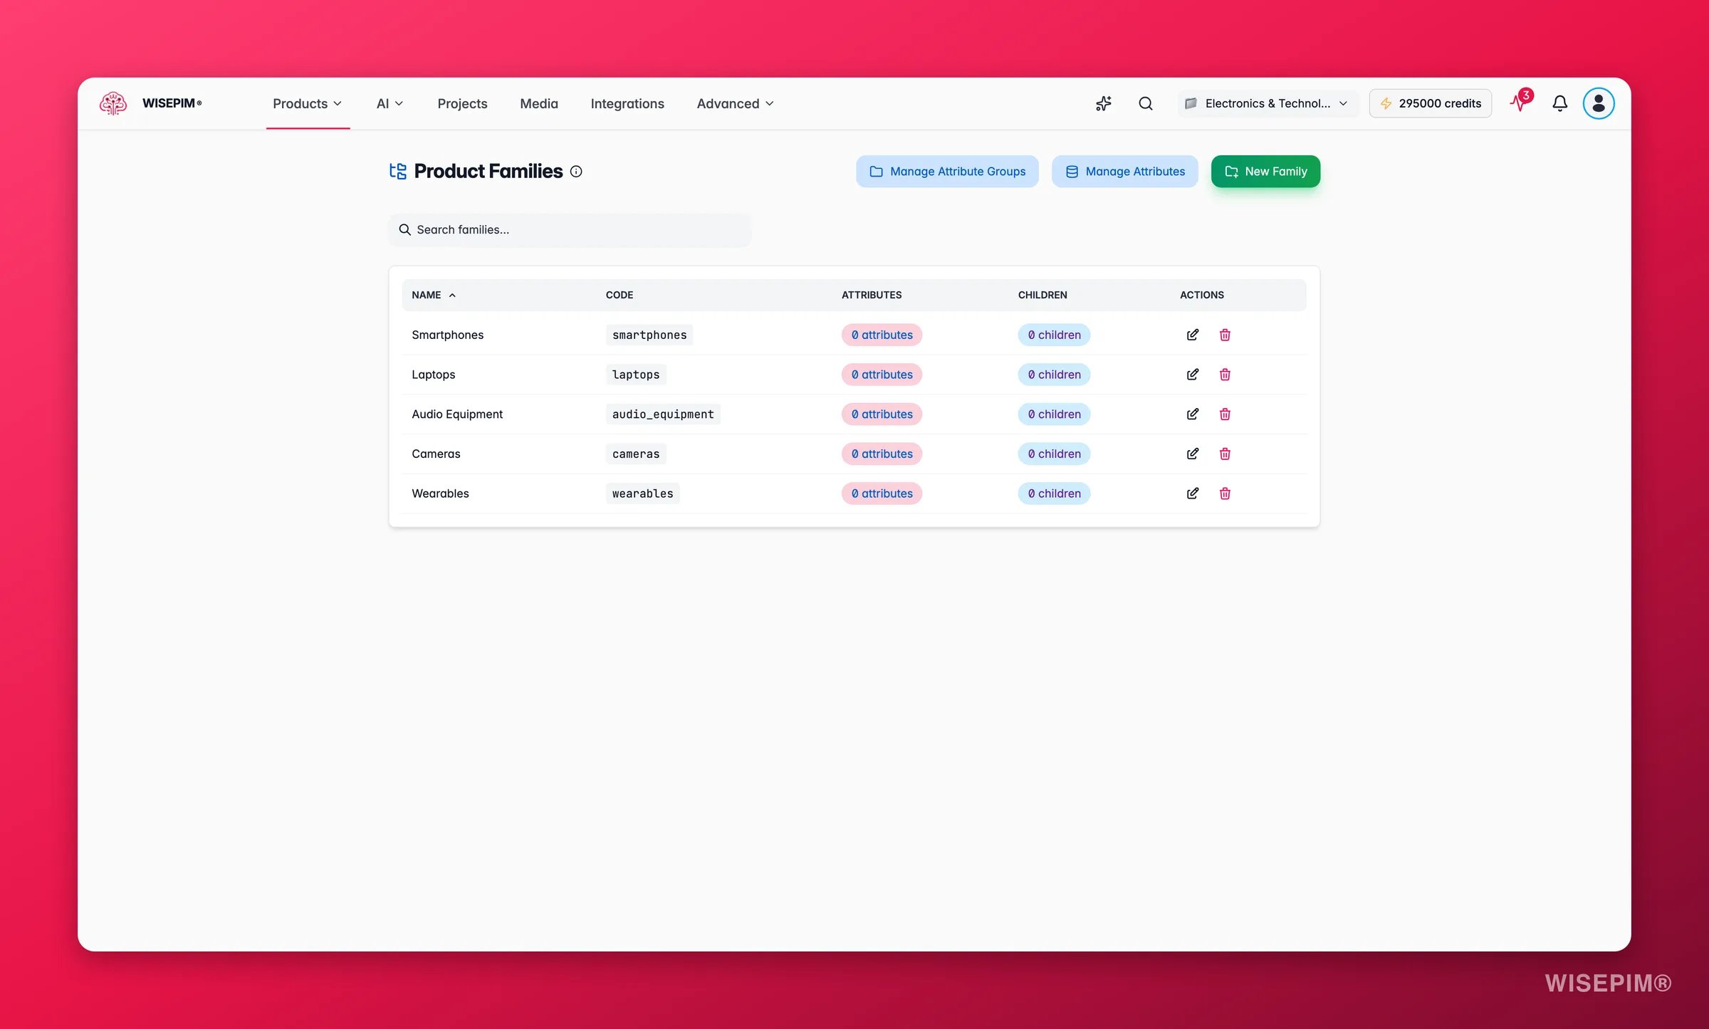1709x1029 pixels.
Task: Delete the Audio Equipment family
Action: [1225, 414]
